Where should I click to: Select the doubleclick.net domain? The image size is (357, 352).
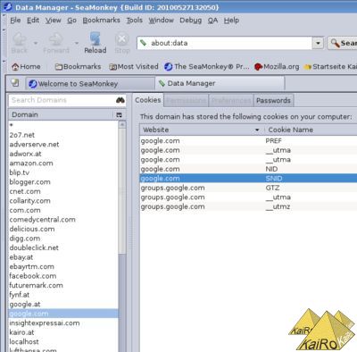(63, 247)
